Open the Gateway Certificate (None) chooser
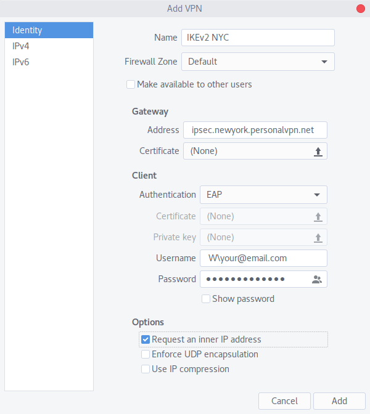The width and height of the screenshot is (370, 414). coord(255,151)
